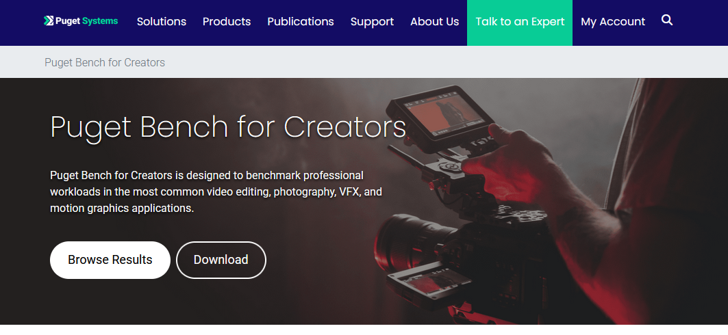
Task: Click Talk to an Expert button
Action: (520, 23)
